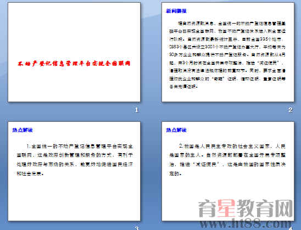Click the last line 和社会发展 on slide 3
301x230 pixels.
30,173
